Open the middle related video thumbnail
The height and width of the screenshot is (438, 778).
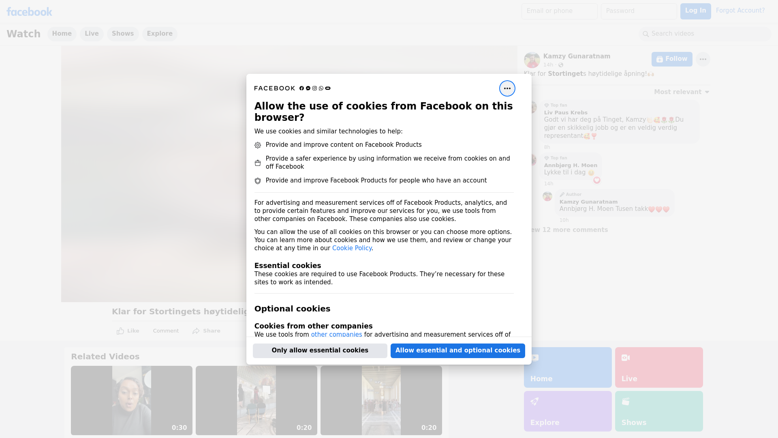[256, 400]
